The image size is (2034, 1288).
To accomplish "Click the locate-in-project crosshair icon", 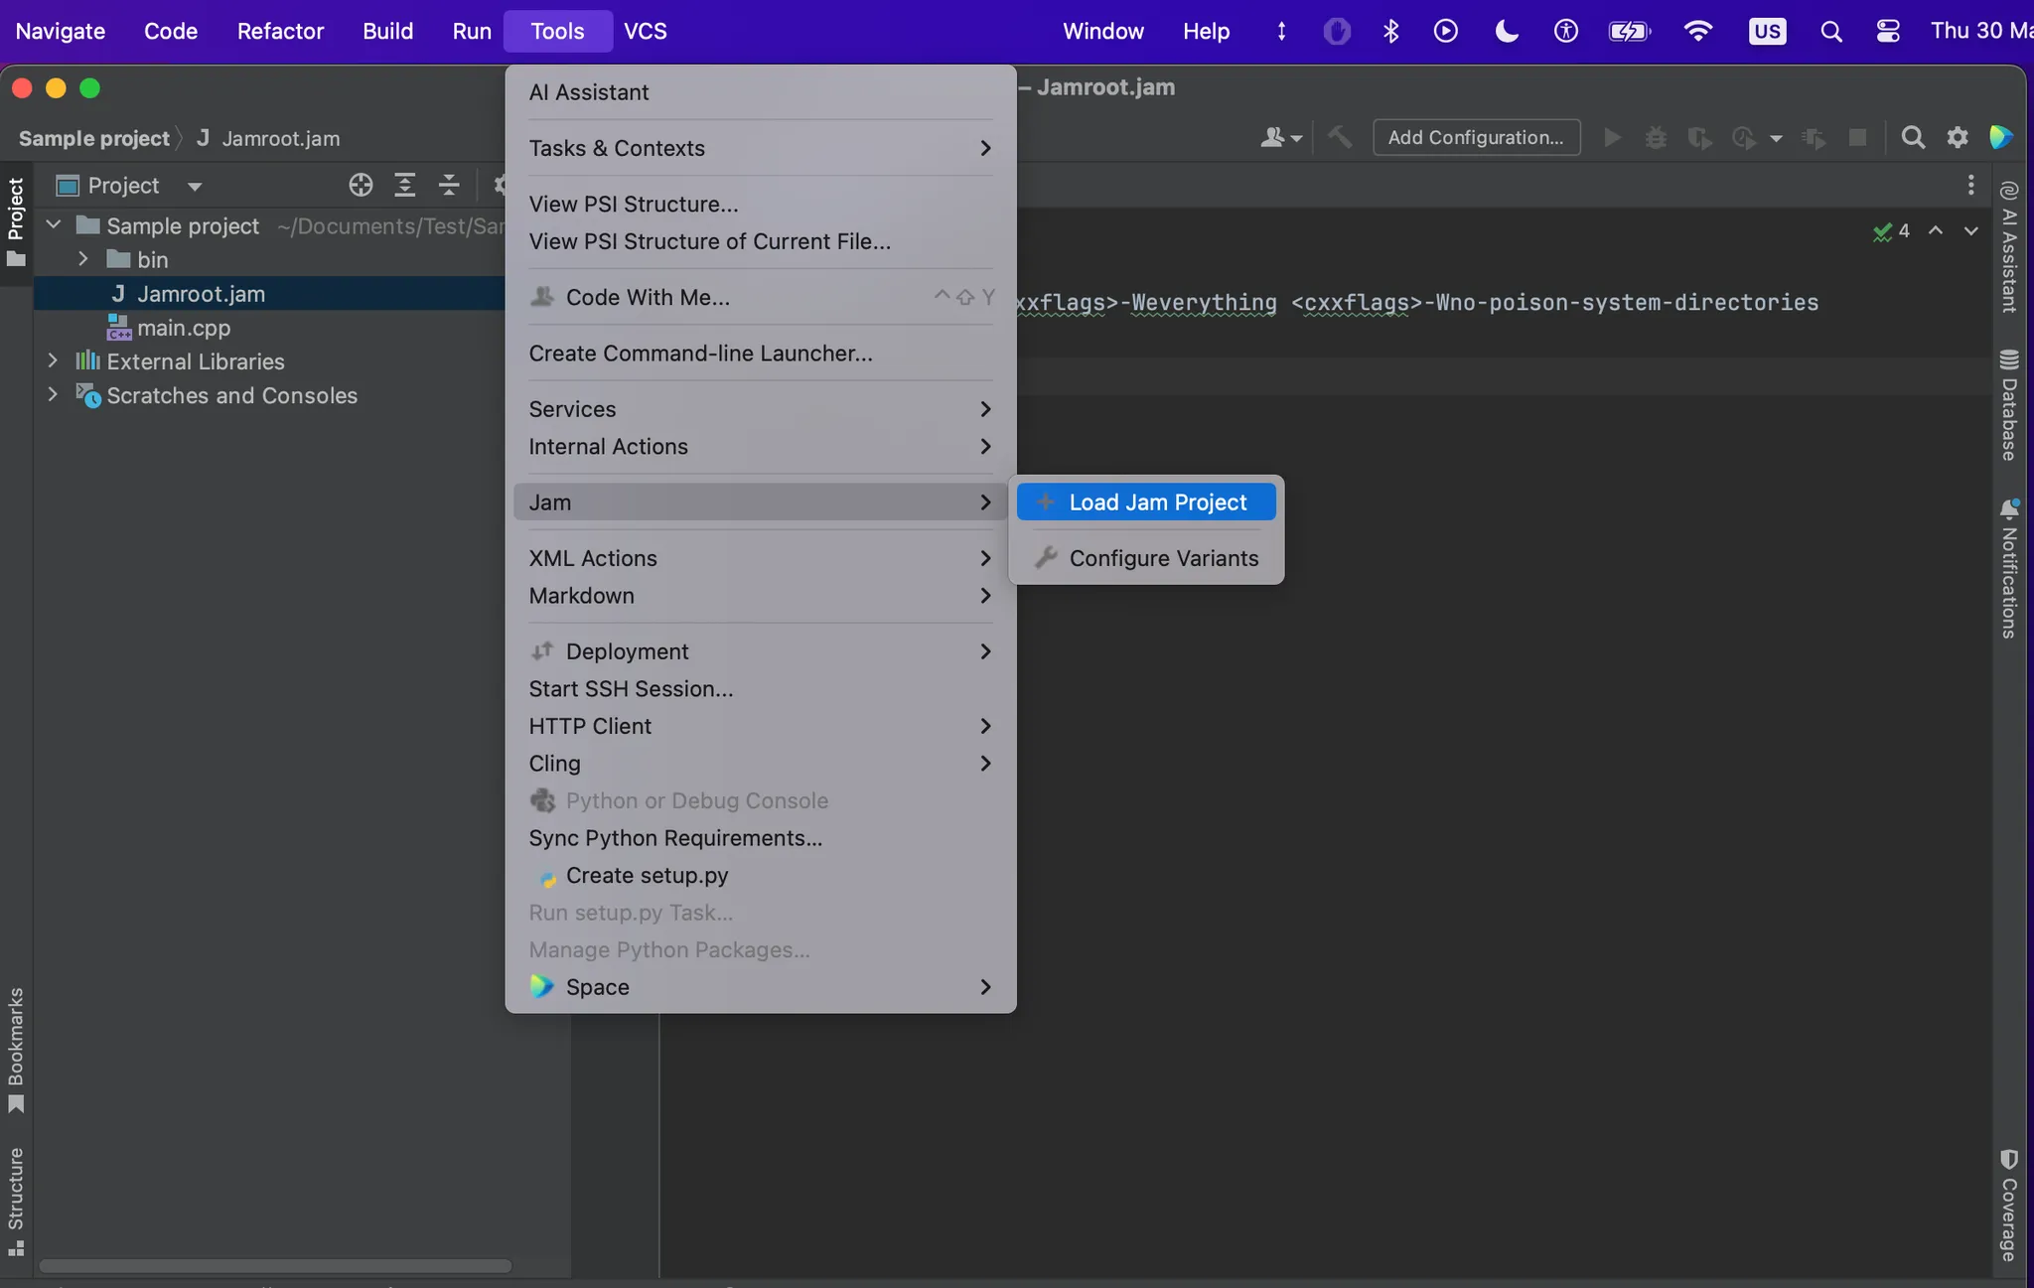I will 361,185.
